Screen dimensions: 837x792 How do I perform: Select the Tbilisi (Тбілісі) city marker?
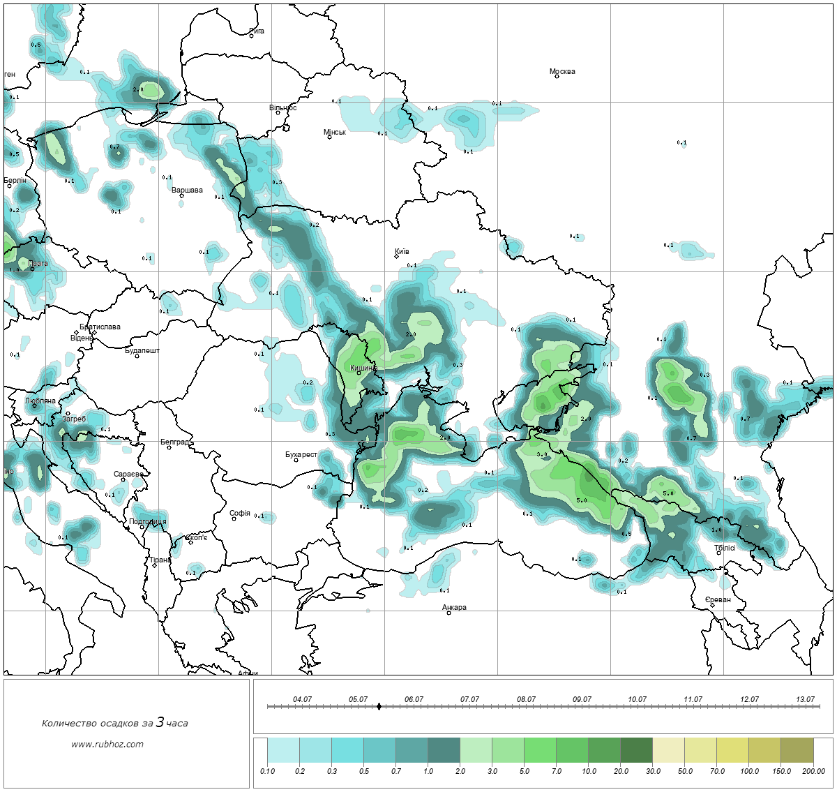pyautogui.click(x=718, y=553)
